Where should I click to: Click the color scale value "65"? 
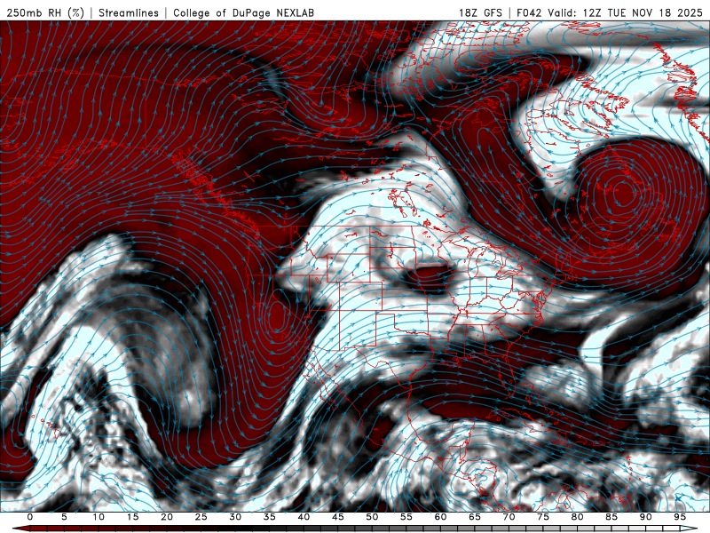coord(475,517)
